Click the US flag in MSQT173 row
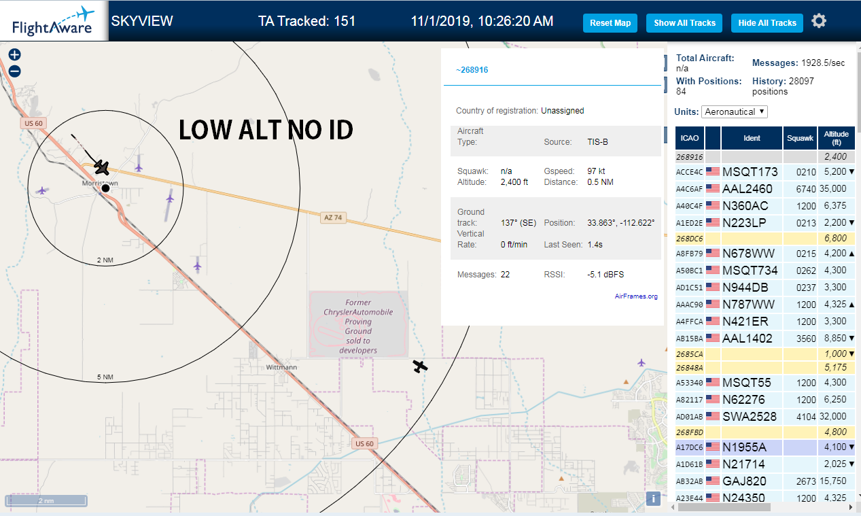The width and height of the screenshot is (861, 516). 713,171
